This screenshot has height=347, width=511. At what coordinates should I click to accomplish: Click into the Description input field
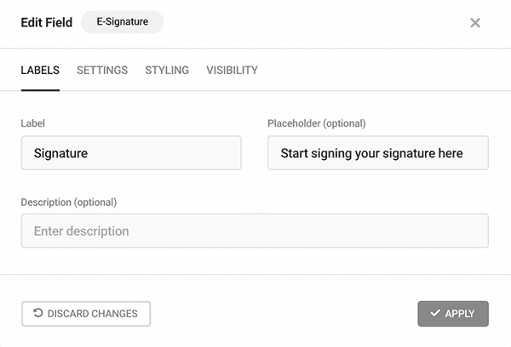pyautogui.click(x=255, y=230)
